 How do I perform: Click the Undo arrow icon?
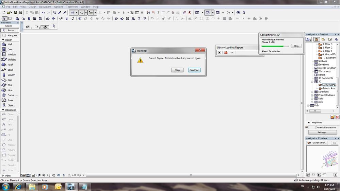(x=43, y=13)
